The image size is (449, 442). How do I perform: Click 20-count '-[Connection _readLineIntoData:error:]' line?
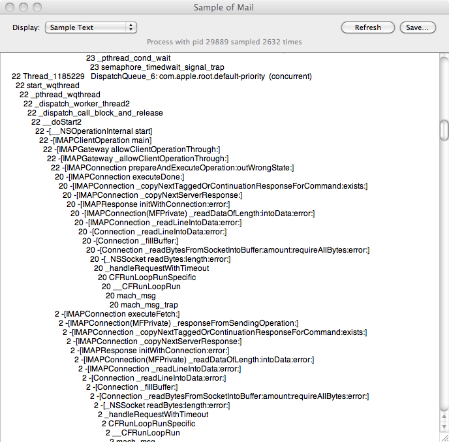[153, 232]
